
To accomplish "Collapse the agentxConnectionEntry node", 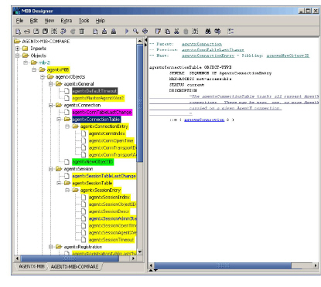I will pos(67,127).
